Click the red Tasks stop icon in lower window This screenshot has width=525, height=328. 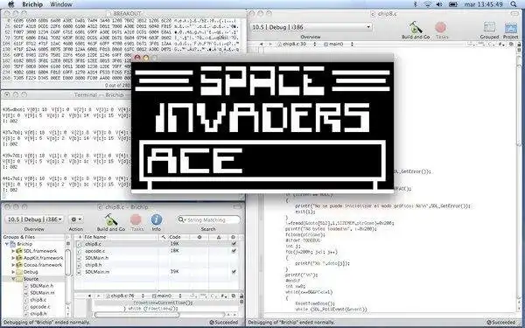point(136,220)
